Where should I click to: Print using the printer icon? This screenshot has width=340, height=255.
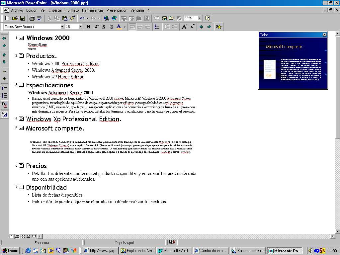[32, 18]
